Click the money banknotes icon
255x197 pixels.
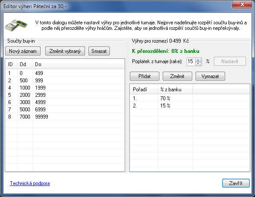pyautogui.click(x=16, y=25)
